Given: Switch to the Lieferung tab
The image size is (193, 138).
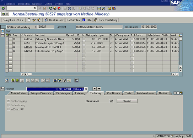Looking at the screenshot, I should pos(80,93).
